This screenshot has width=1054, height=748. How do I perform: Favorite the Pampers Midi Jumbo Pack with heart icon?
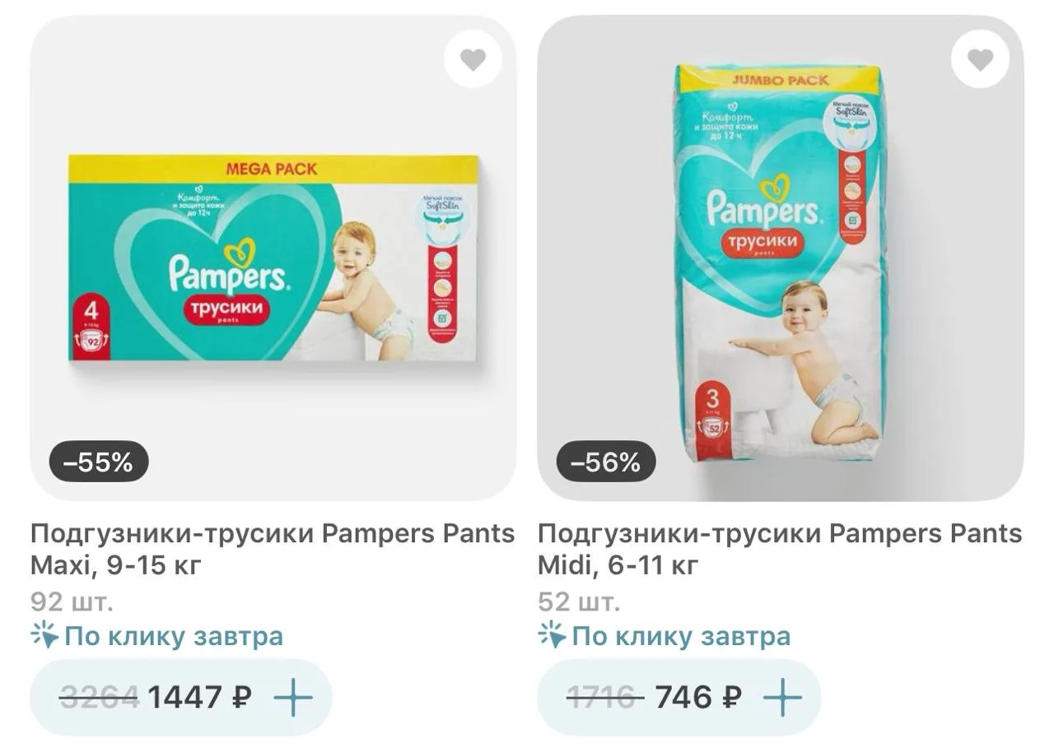click(980, 59)
